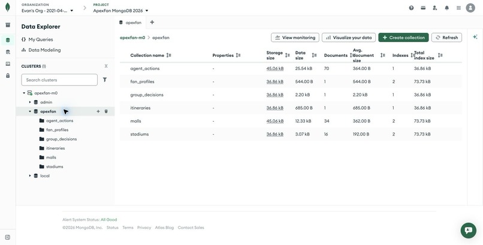The width and height of the screenshot is (483, 245).
Task: Click the cluster filter funnel icon
Action: tap(105, 80)
